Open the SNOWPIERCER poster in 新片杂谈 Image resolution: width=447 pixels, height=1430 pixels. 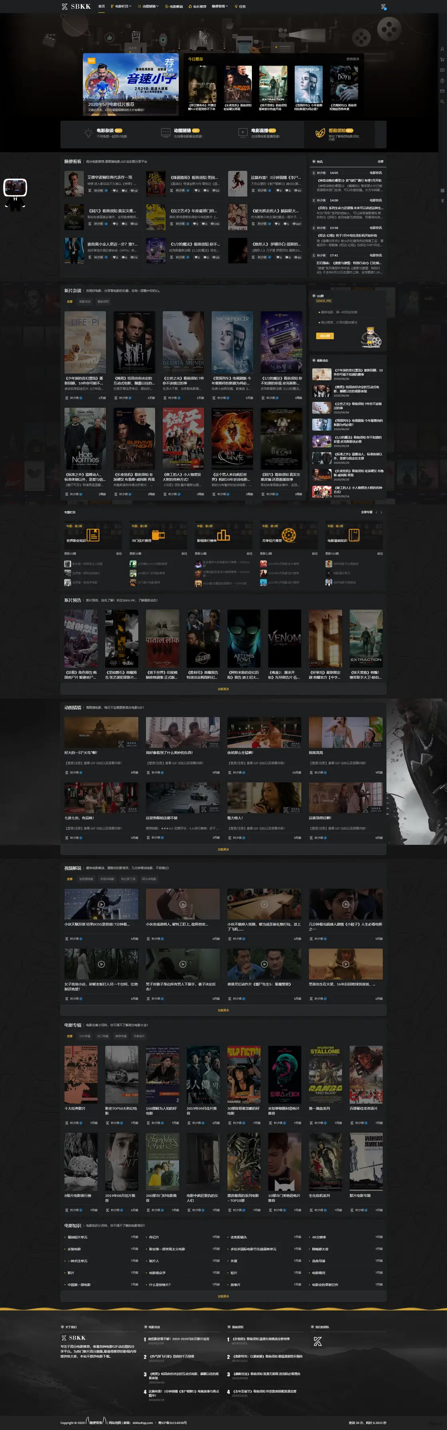232,342
